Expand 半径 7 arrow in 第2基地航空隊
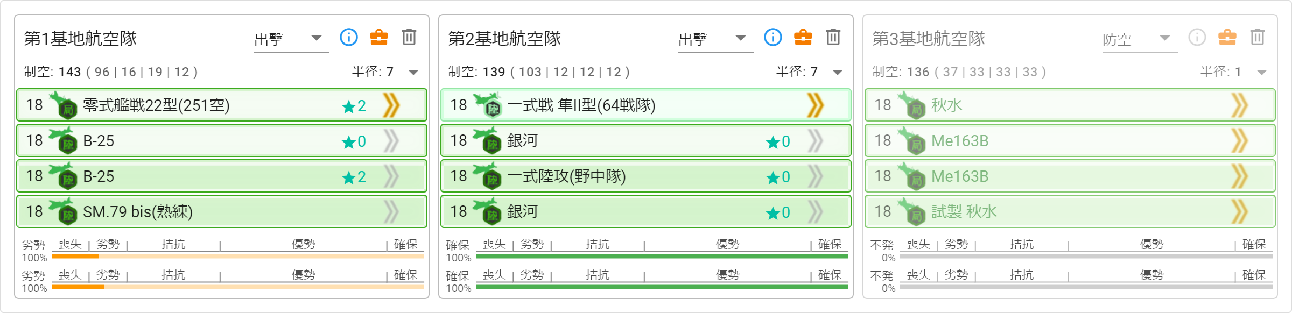Viewport: 1292px width, 313px height. click(838, 72)
